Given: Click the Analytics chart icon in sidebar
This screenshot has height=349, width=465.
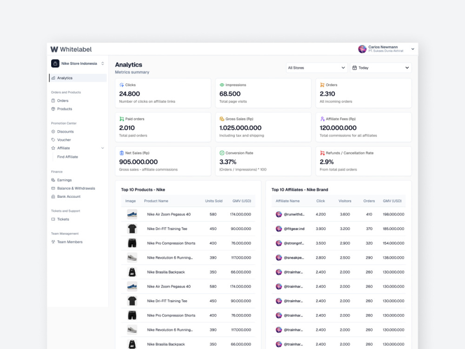Looking at the screenshot, I should tap(53, 78).
